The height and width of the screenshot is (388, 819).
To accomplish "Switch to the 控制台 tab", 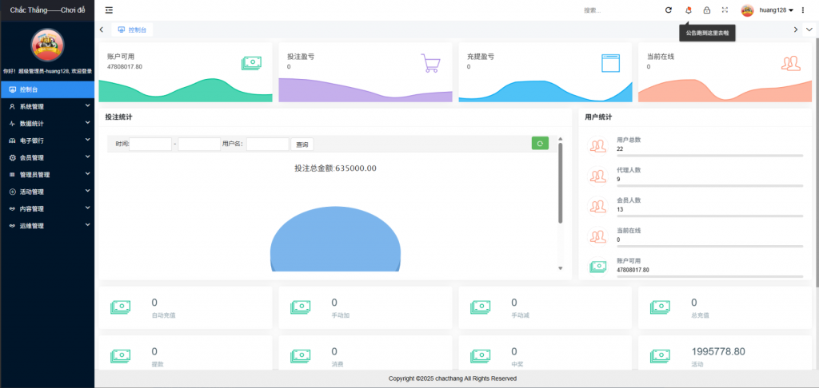I will pyautogui.click(x=133, y=30).
